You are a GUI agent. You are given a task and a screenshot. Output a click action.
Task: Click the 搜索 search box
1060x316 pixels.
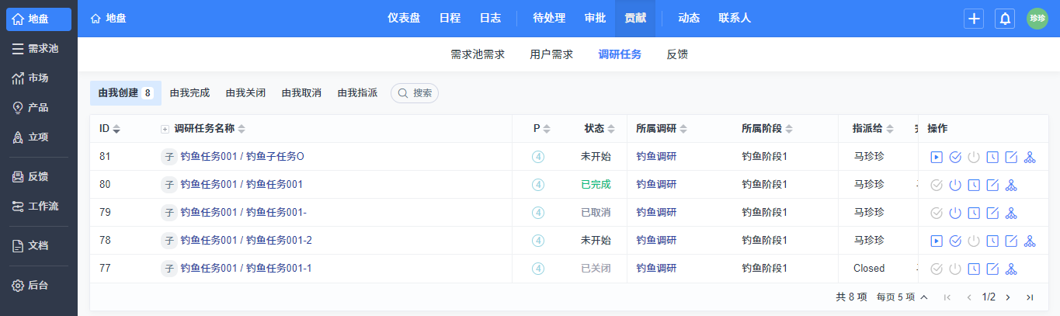coord(415,93)
